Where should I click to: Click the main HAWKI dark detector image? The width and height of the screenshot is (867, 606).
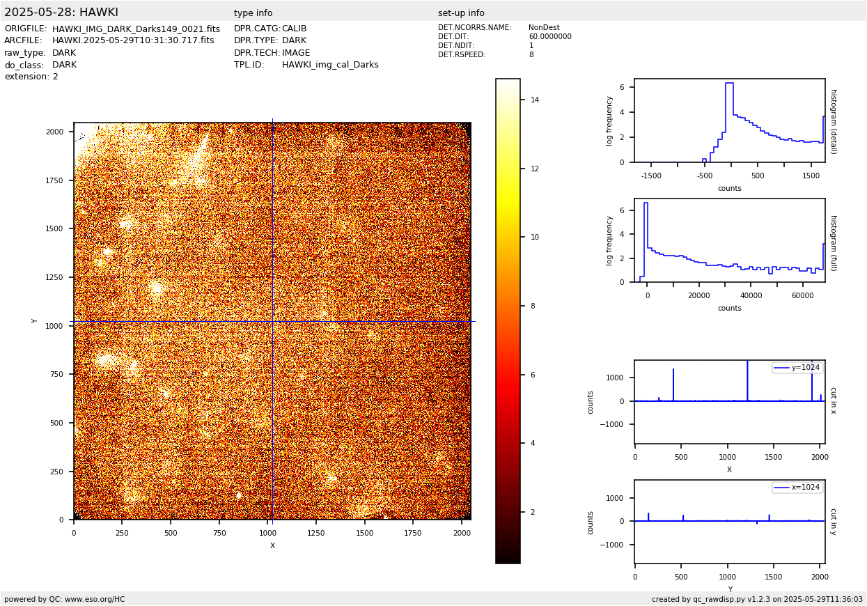[x=272, y=321]
